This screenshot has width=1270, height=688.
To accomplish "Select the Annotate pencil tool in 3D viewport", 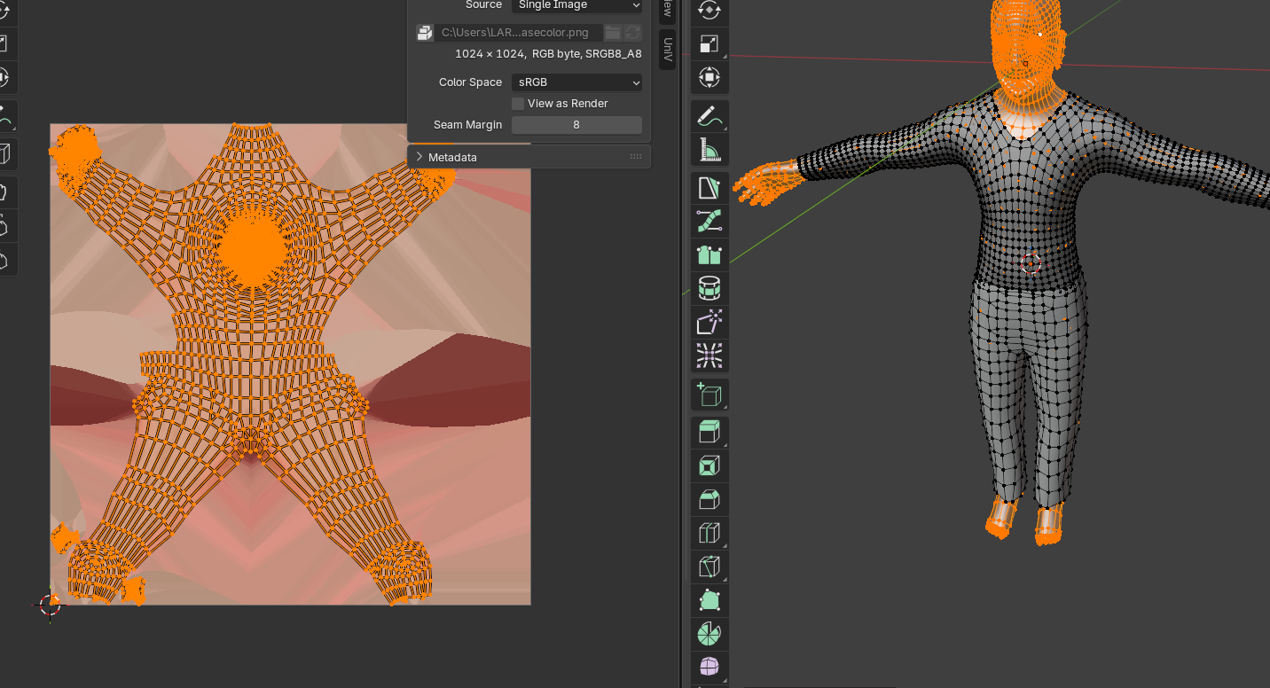I will [709, 116].
